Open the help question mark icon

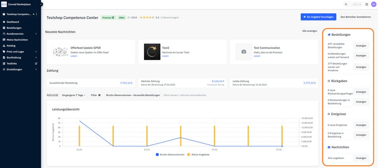pos(367,4)
